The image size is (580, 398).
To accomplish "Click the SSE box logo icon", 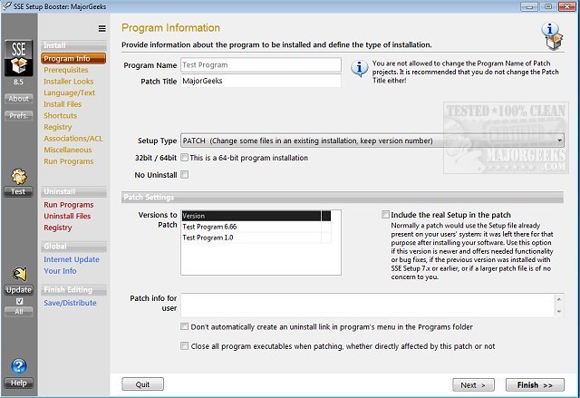I will [x=19, y=58].
